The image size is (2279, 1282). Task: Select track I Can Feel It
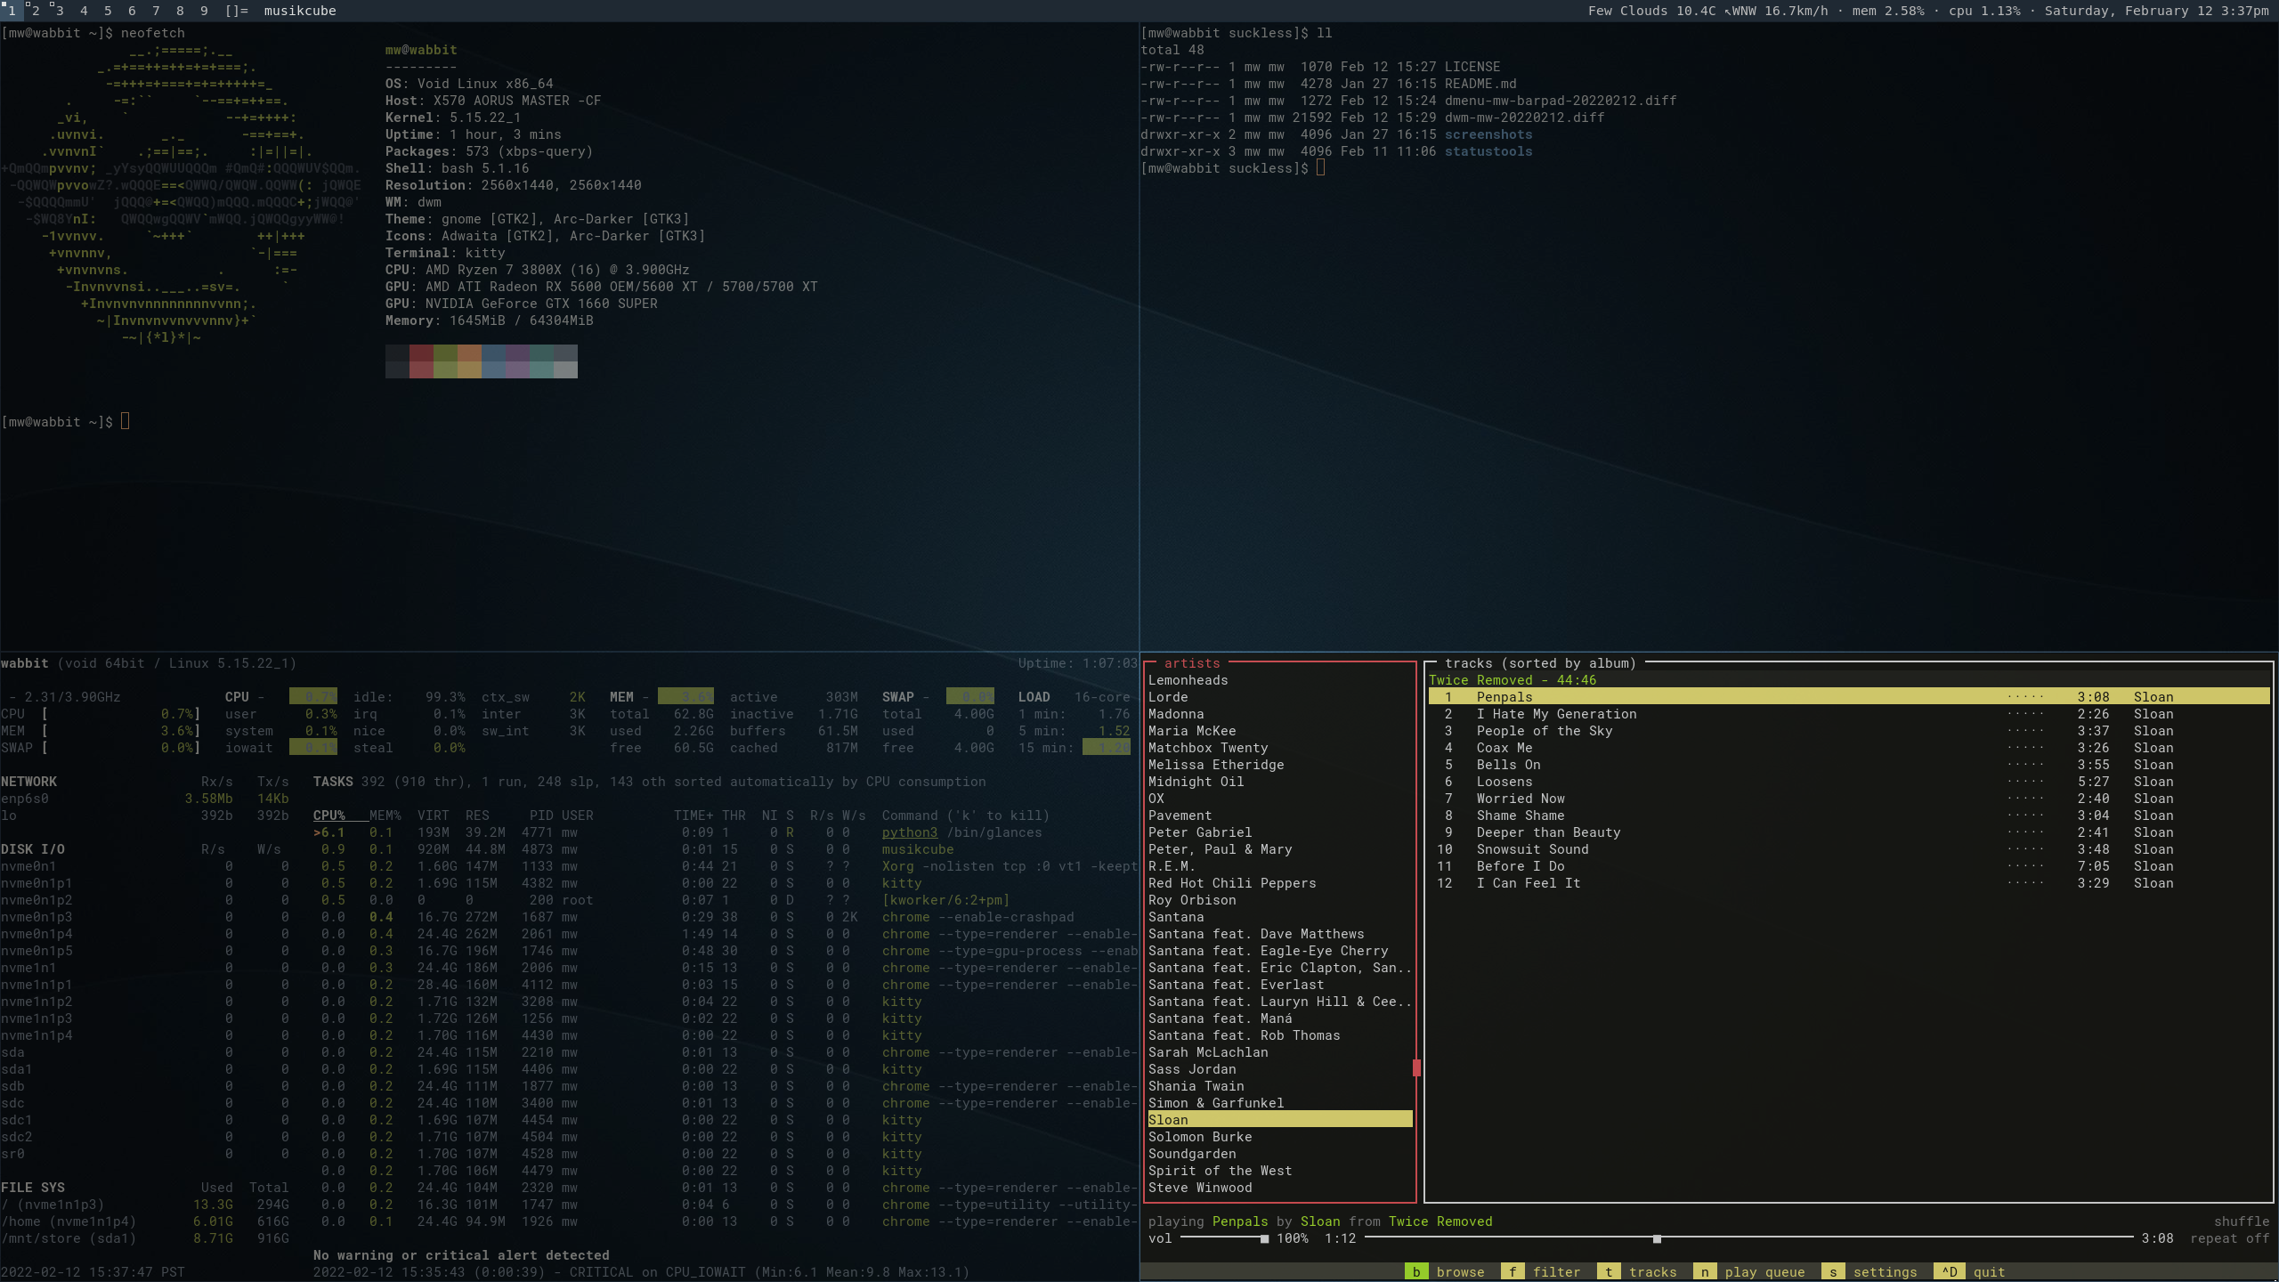(x=1849, y=883)
